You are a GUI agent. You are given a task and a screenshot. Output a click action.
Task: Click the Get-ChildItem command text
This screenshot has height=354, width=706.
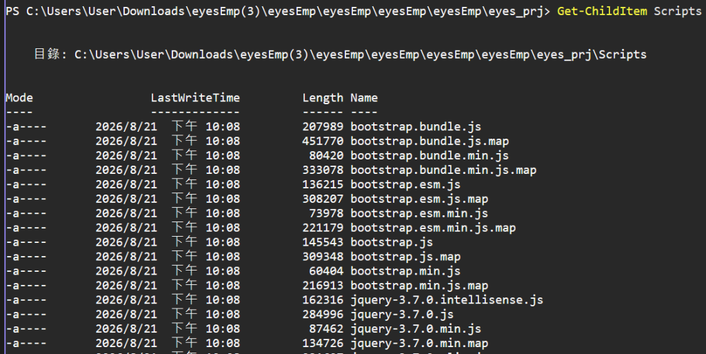[x=602, y=11]
